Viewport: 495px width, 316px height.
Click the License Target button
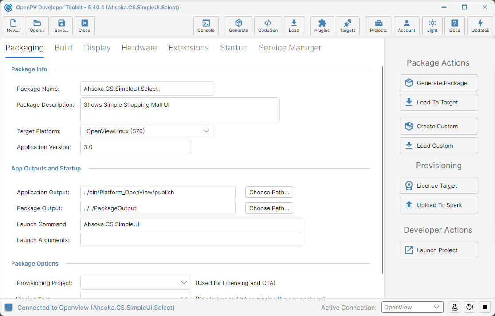(439, 185)
